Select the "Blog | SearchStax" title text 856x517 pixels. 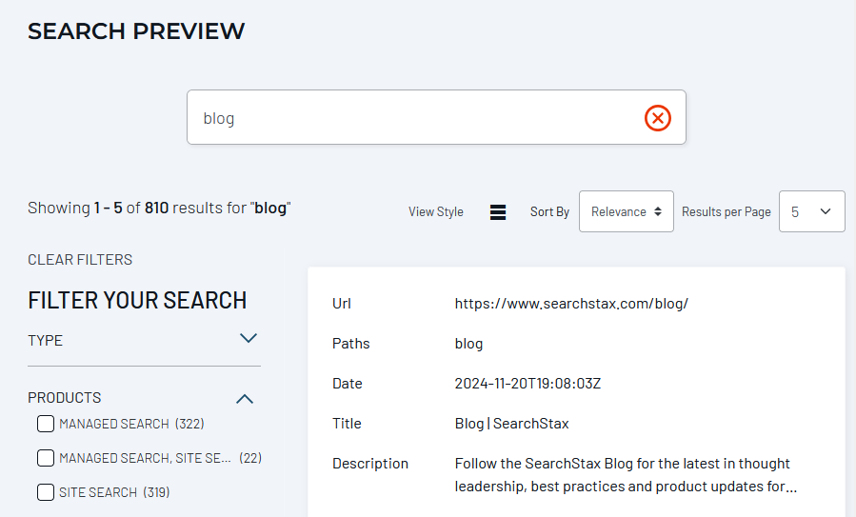click(511, 424)
